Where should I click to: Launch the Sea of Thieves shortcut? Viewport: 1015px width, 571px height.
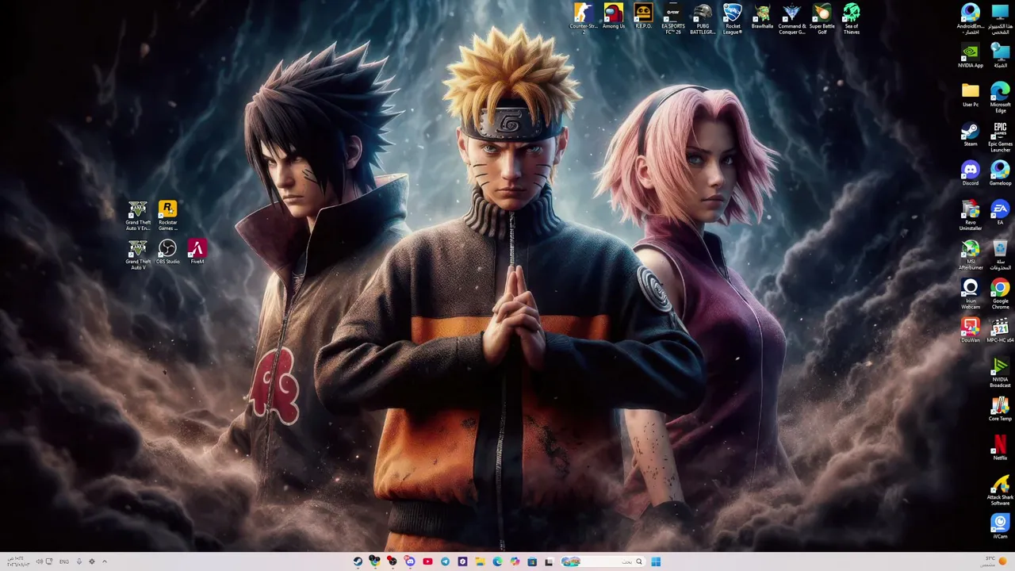pyautogui.click(x=852, y=18)
